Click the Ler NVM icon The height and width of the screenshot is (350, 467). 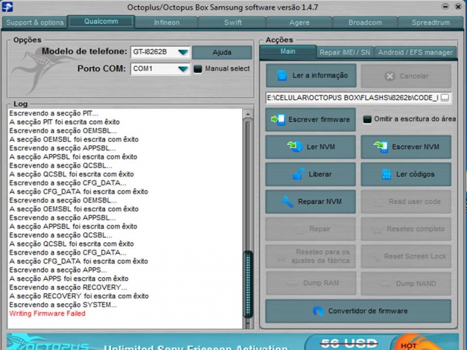tap(295, 146)
